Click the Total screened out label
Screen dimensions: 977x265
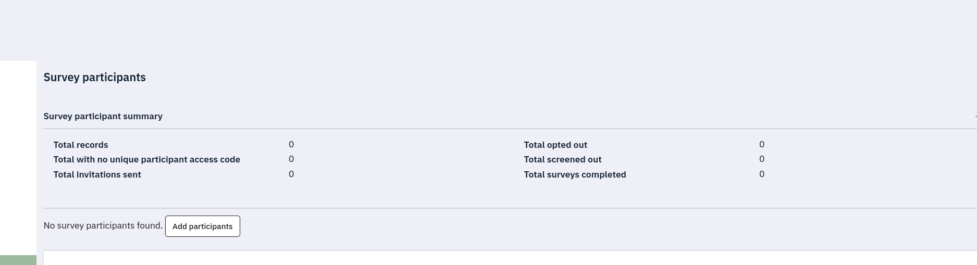[562, 159]
